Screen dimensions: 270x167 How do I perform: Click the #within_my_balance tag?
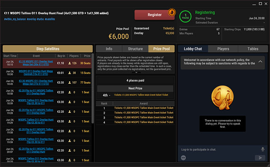click(15, 19)
